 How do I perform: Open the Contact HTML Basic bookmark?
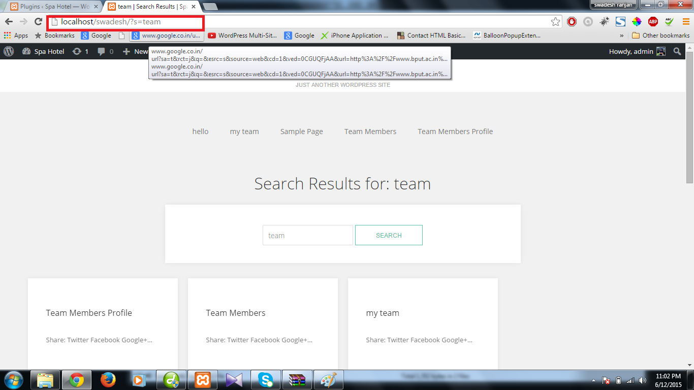pyautogui.click(x=431, y=36)
